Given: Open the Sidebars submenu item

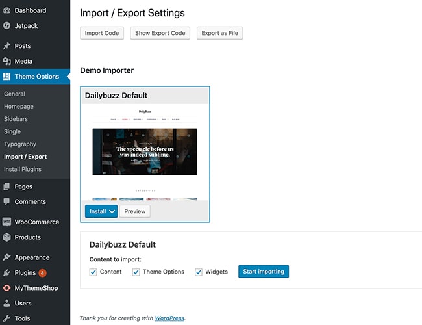Looking at the screenshot, I should click(16, 119).
